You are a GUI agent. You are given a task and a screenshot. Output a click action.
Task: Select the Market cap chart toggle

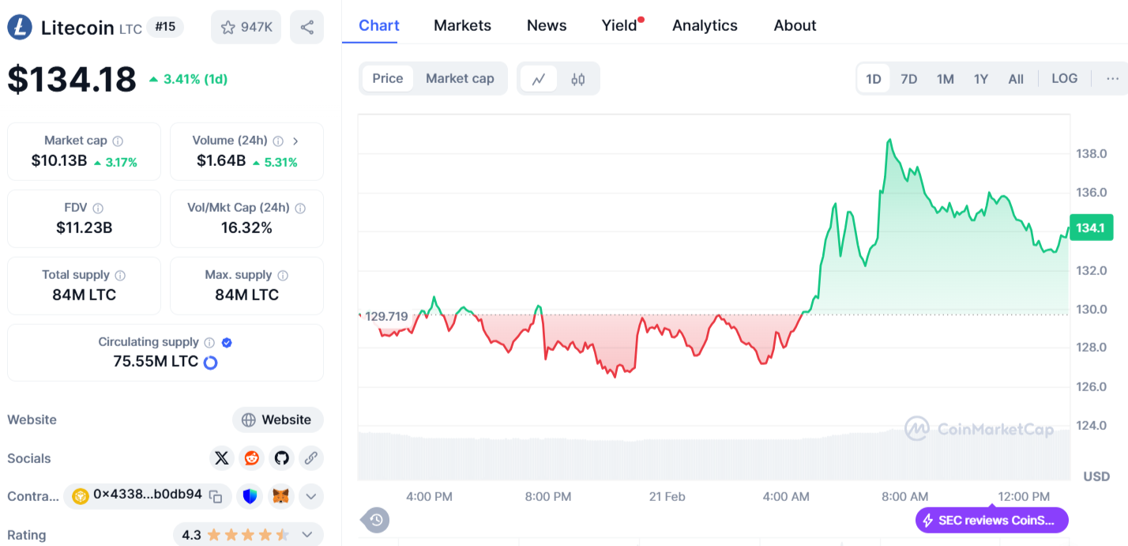pos(460,78)
